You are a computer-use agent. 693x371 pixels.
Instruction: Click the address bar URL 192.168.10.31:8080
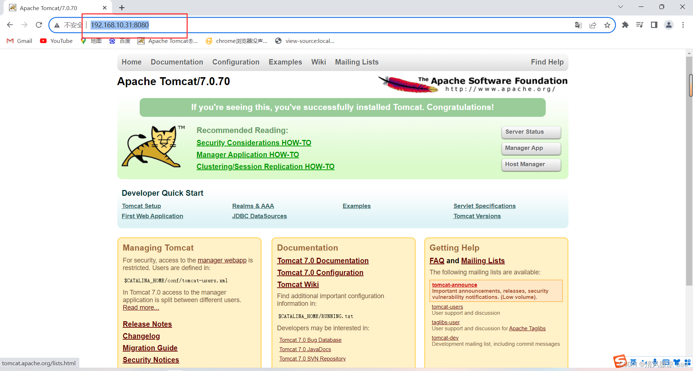(120, 25)
